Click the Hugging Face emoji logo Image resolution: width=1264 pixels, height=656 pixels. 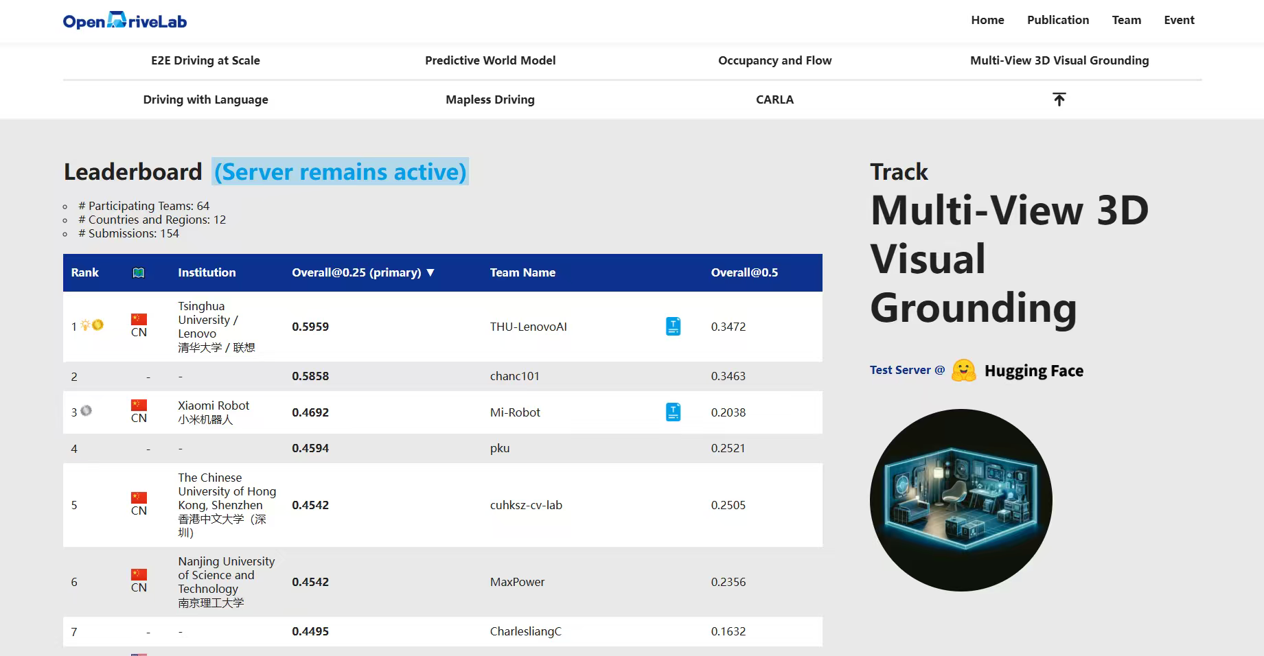tap(964, 371)
